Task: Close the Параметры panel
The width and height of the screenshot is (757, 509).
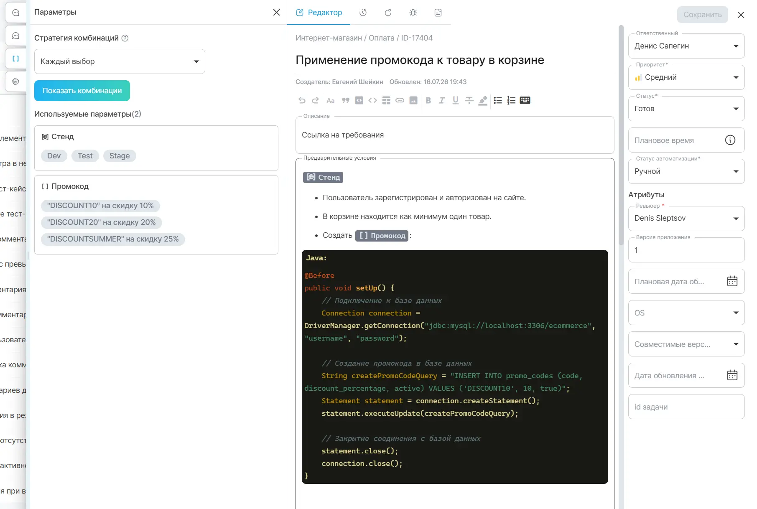Action: [276, 13]
